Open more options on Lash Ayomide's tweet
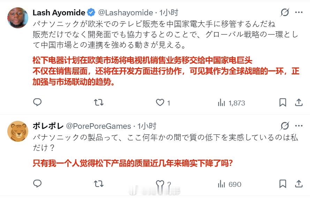Image resolution: width=310 pixels, height=198 pixels. click(x=299, y=12)
